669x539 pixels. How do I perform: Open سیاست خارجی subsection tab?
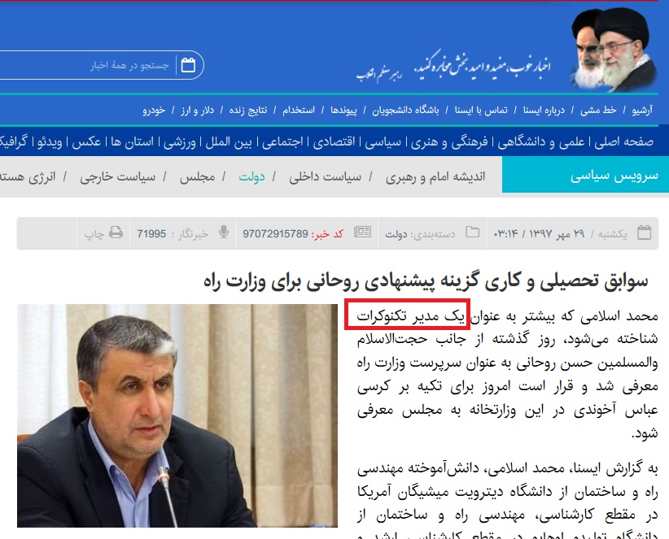118,177
